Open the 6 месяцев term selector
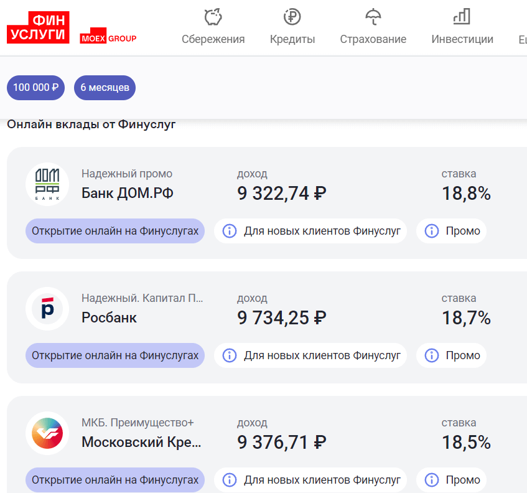Screen dimensions: 527x493 105,87
